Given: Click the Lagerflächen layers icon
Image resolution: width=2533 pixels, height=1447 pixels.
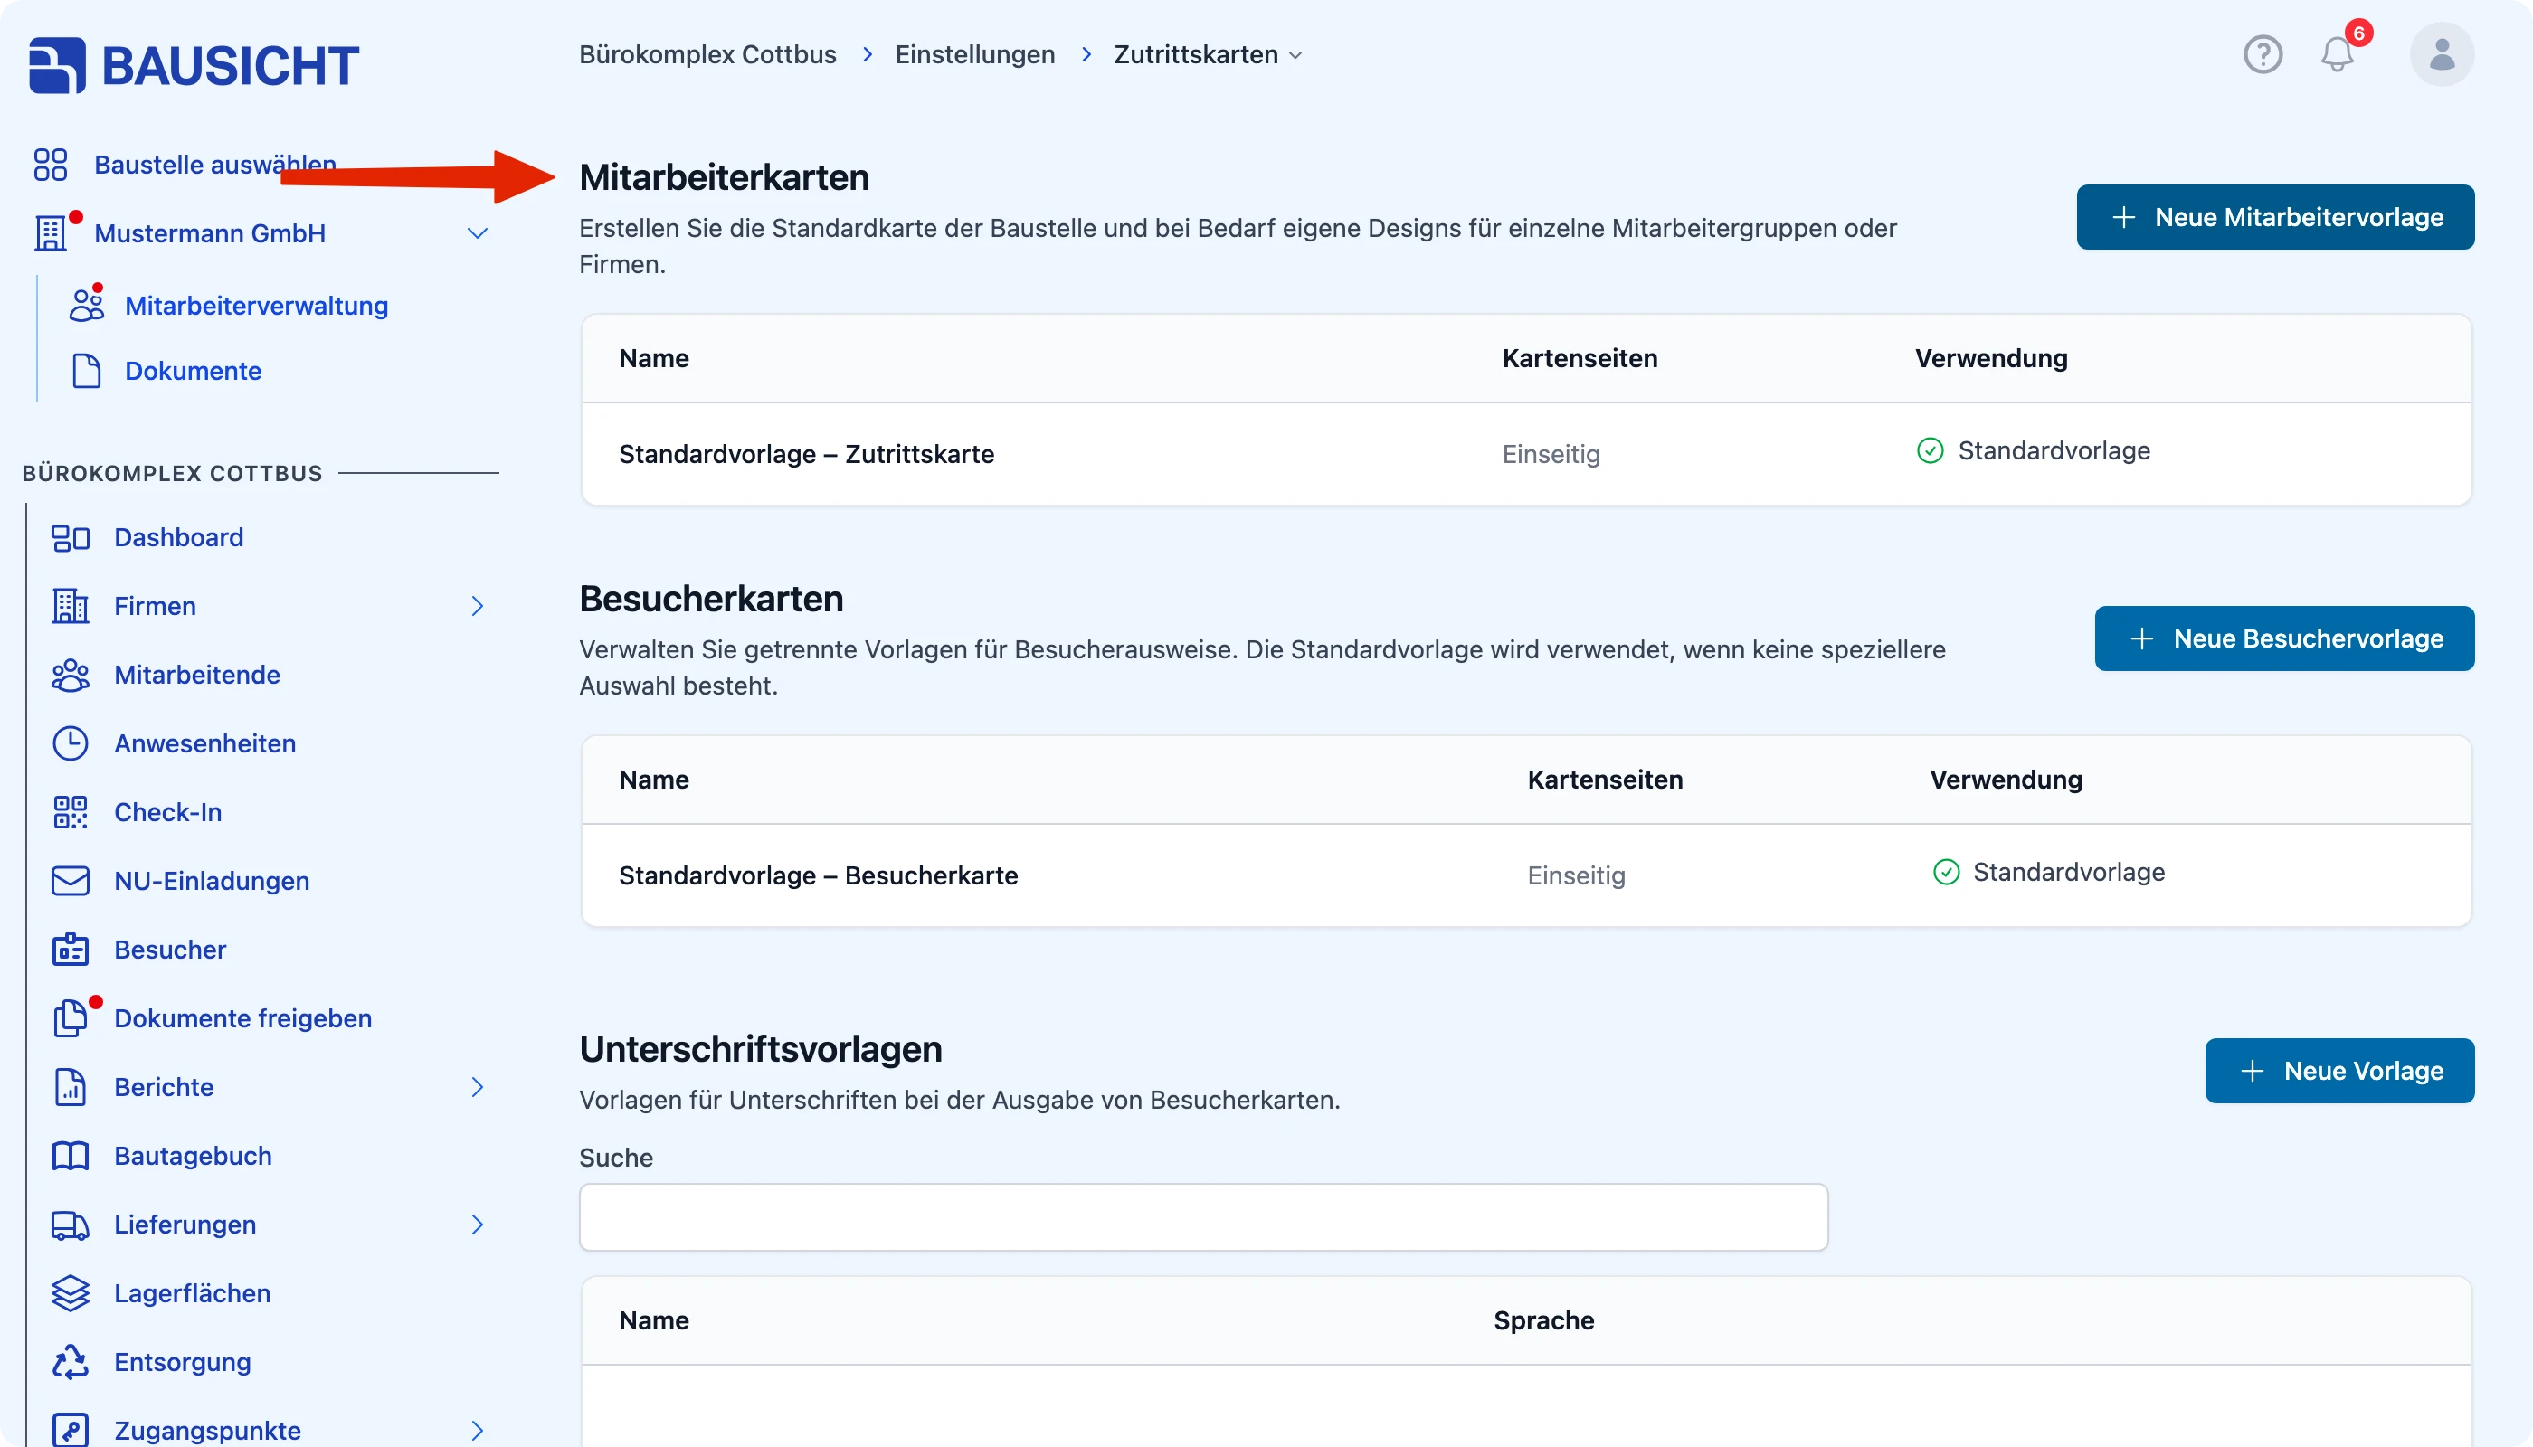Looking at the screenshot, I should (70, 1293).
